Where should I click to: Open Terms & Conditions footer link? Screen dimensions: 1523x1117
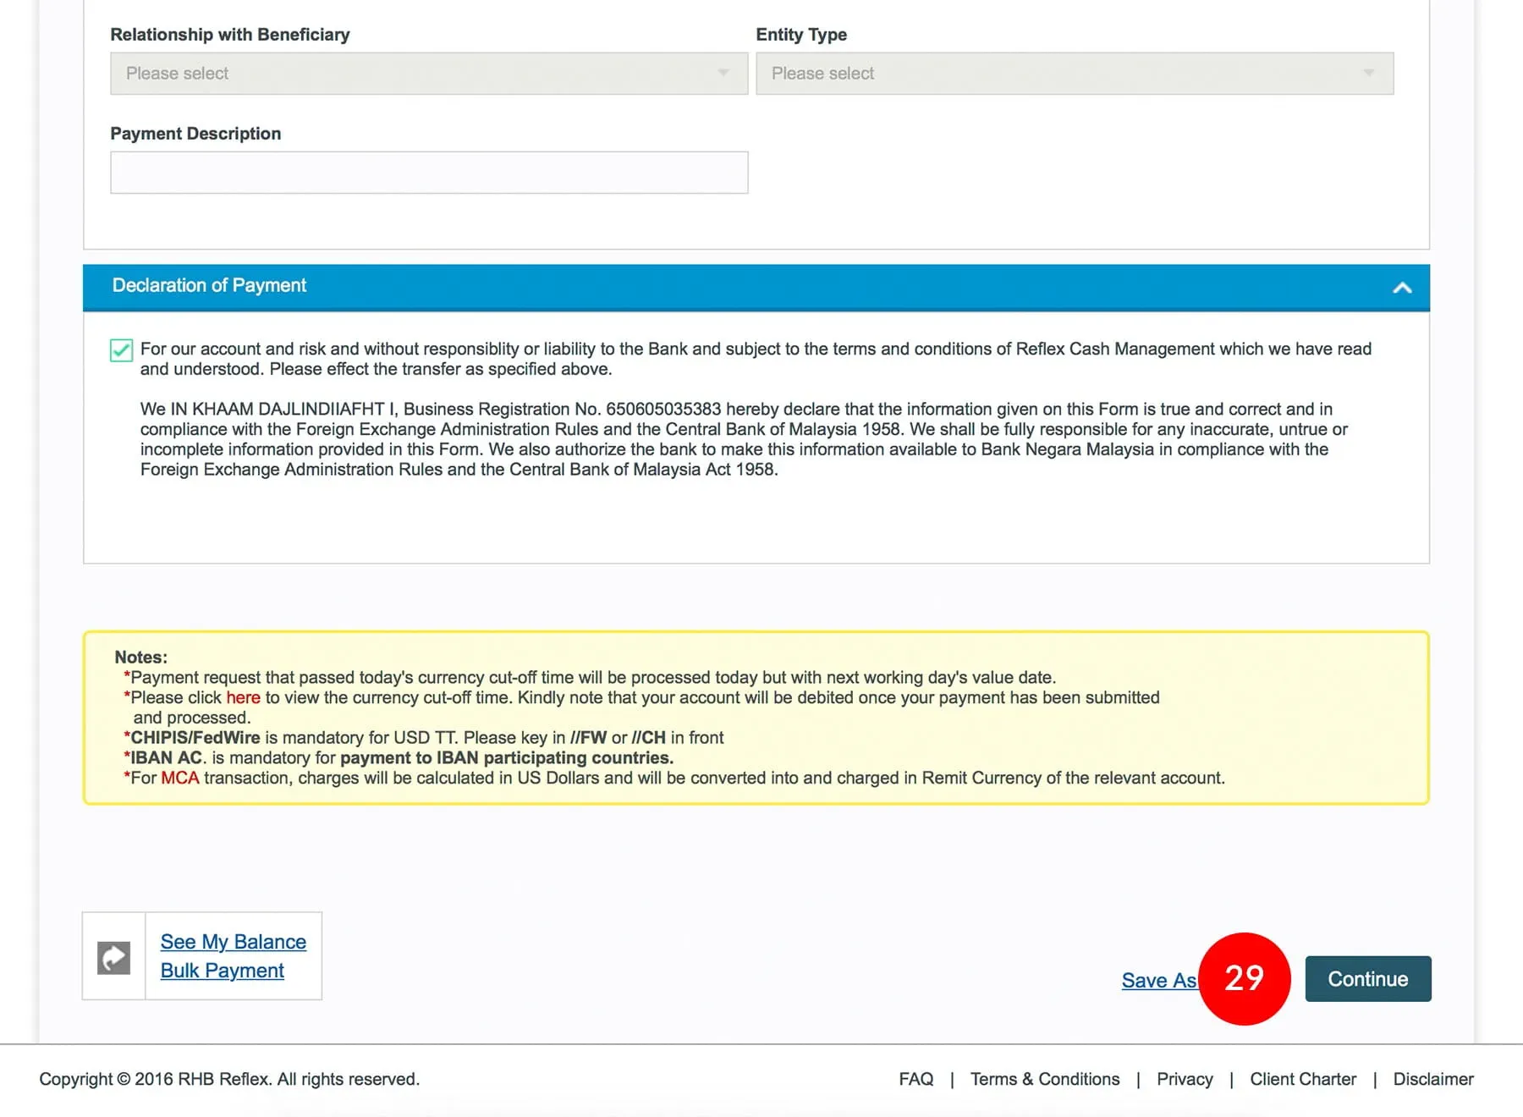[1044, 1079]
